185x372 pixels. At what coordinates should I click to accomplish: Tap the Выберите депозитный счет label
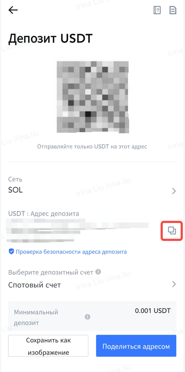point(51,272)
